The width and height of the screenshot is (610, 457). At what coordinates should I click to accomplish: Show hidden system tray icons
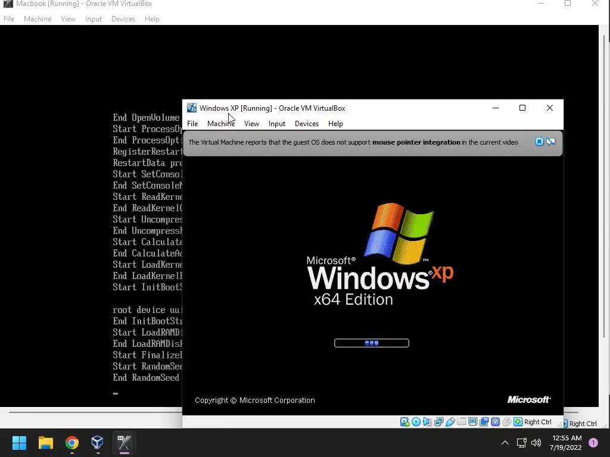(x=505, y=443)
